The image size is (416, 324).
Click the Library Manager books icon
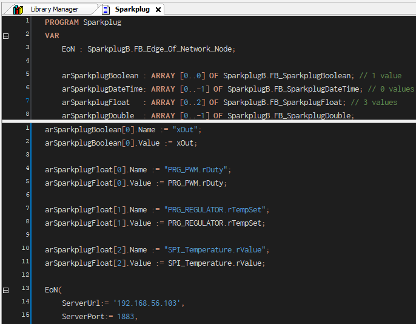point(18,10)
